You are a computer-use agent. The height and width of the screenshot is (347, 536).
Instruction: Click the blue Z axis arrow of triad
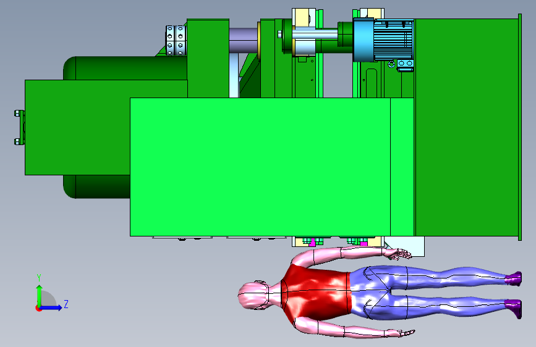(x=51, y=307)
